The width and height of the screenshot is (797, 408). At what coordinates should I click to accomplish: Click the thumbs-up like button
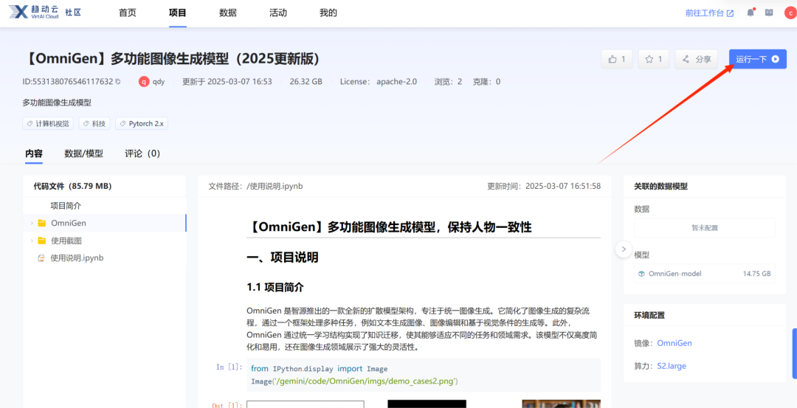616,59
